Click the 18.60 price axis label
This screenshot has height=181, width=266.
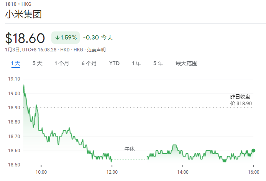tap(14, 151)
